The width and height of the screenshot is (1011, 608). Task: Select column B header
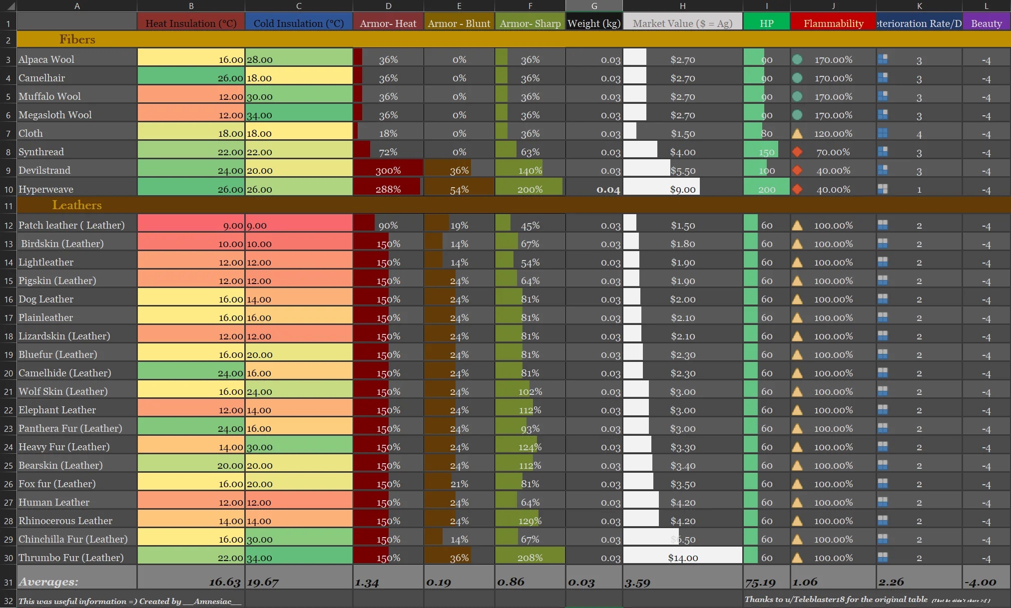pos(191,6)
